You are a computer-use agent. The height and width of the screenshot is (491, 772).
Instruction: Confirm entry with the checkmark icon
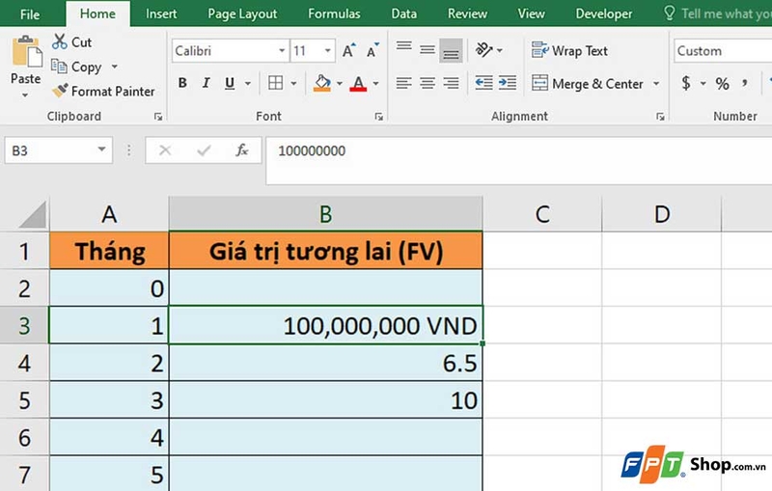point(204,150)
